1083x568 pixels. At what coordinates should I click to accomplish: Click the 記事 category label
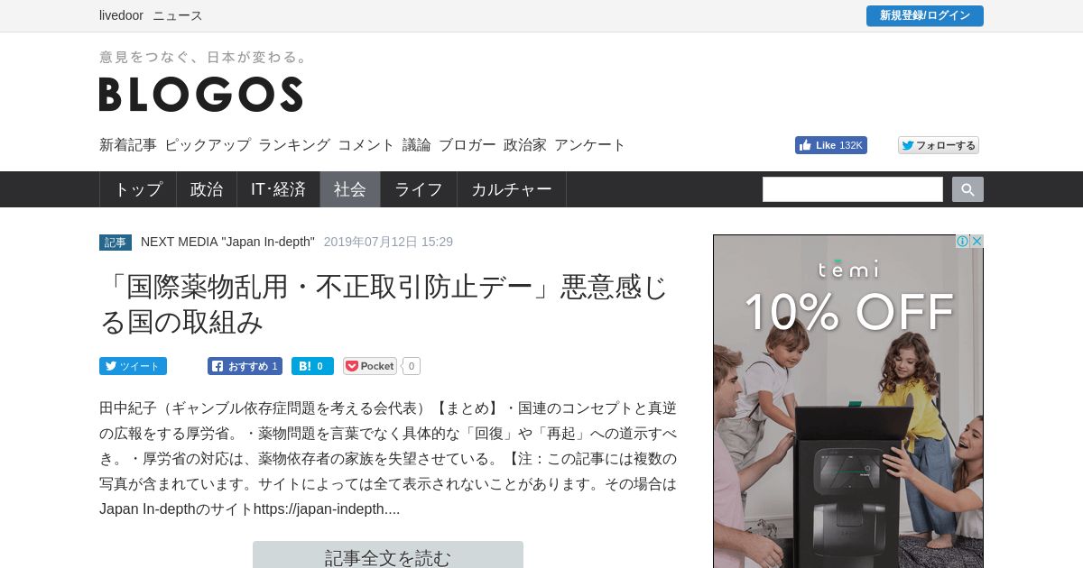click(116, 243)
